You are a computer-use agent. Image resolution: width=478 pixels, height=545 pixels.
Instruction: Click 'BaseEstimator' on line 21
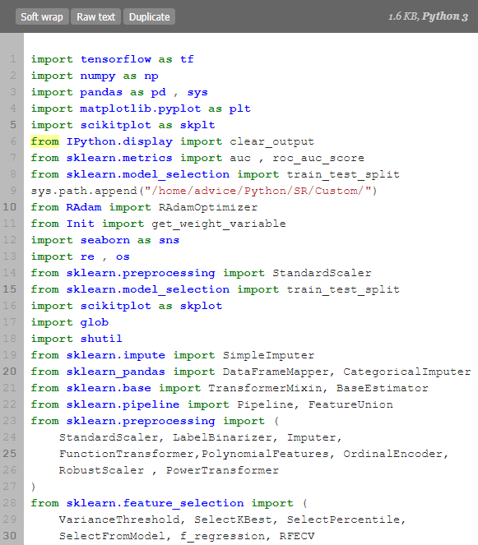(382, 388)
